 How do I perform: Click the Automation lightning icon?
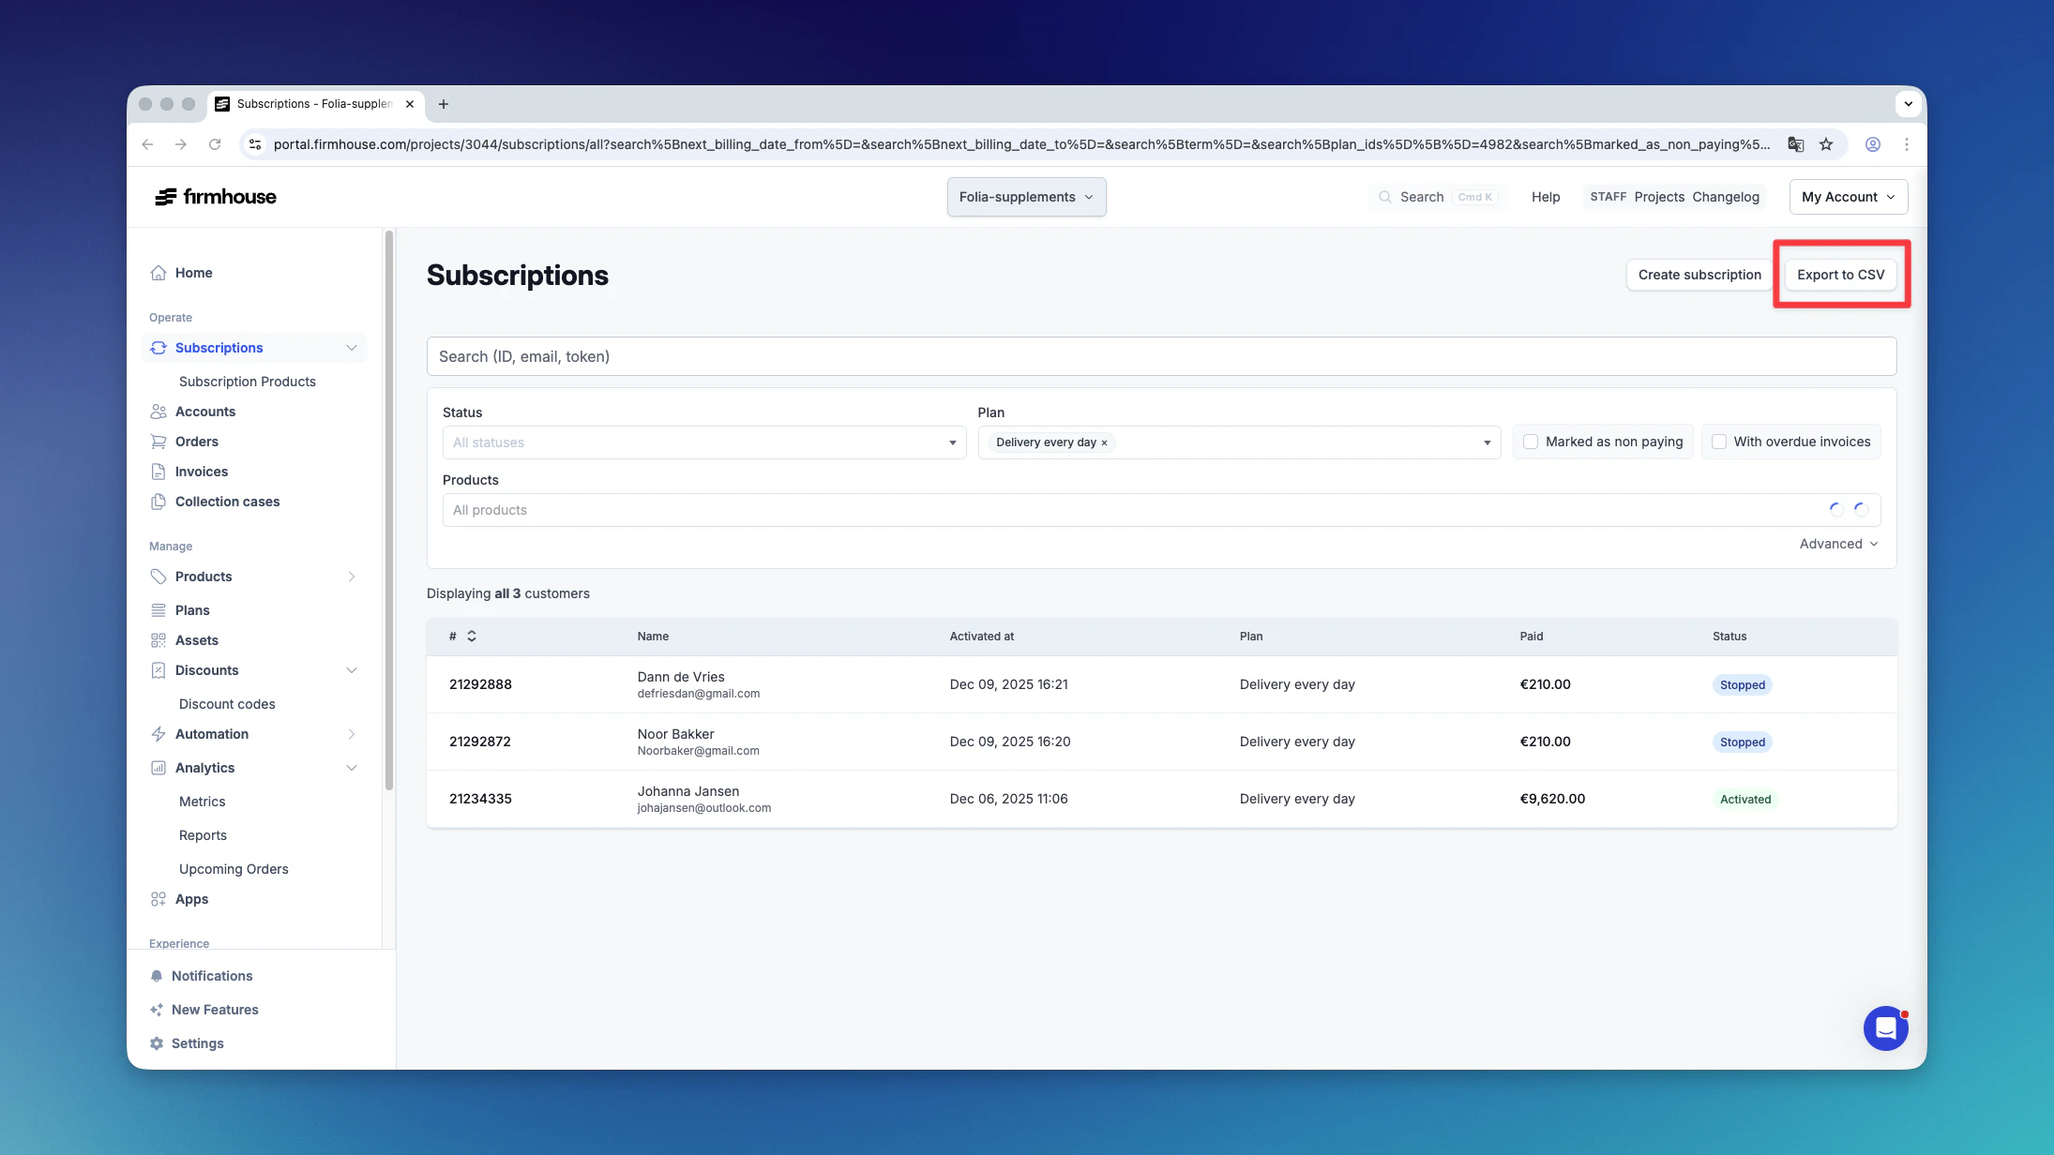point(159,734)
